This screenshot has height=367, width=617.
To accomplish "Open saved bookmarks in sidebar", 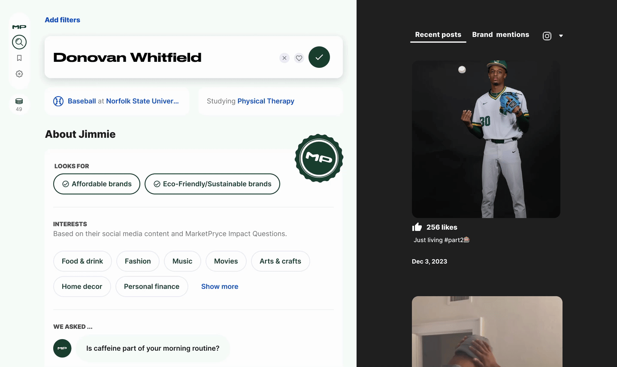I will tap(19, 58).
